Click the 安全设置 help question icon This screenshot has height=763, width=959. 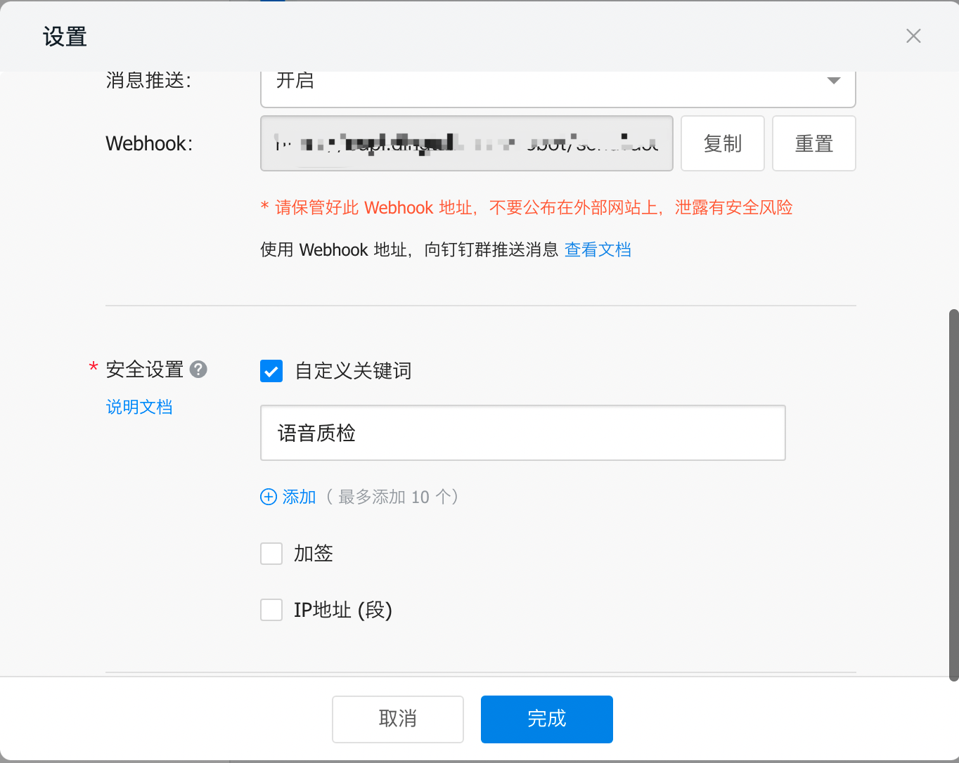coord(199,369)
